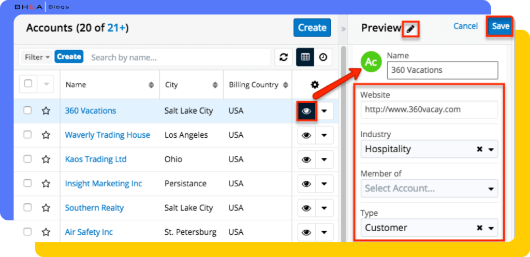Image resolution: width=530 pixels, height=257 pixels.
Task: Open mass actions dropdown next to select-all
Action: click(x=46, y=84)
